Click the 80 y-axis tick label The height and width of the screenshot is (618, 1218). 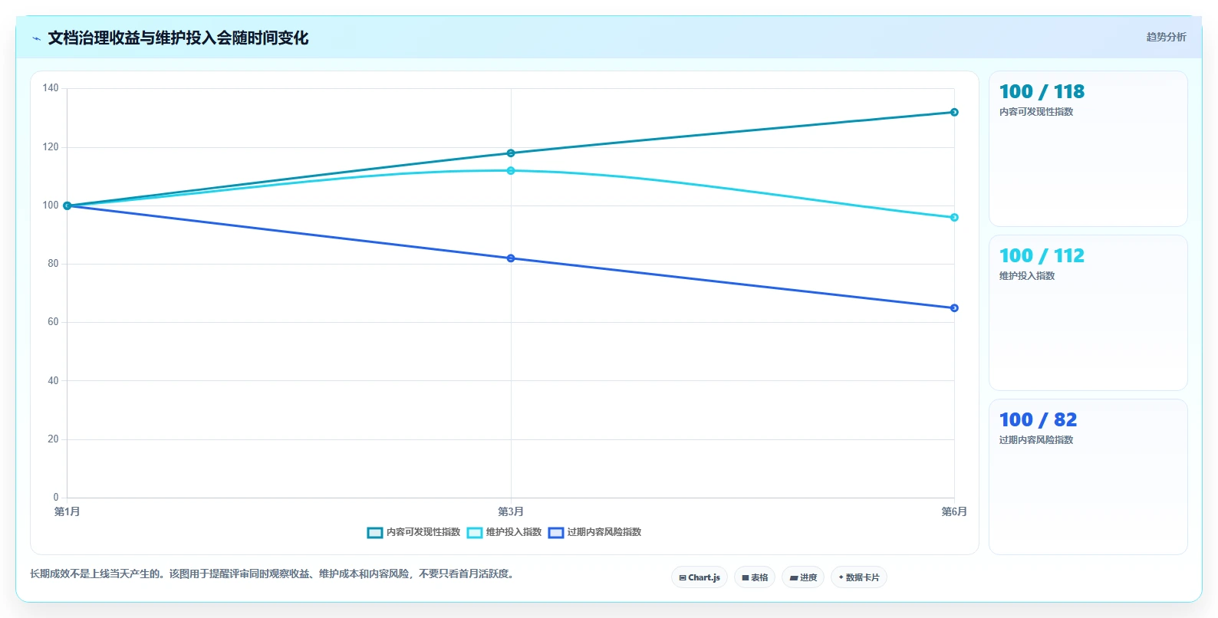pyautogui.click(x=53, y=264)
